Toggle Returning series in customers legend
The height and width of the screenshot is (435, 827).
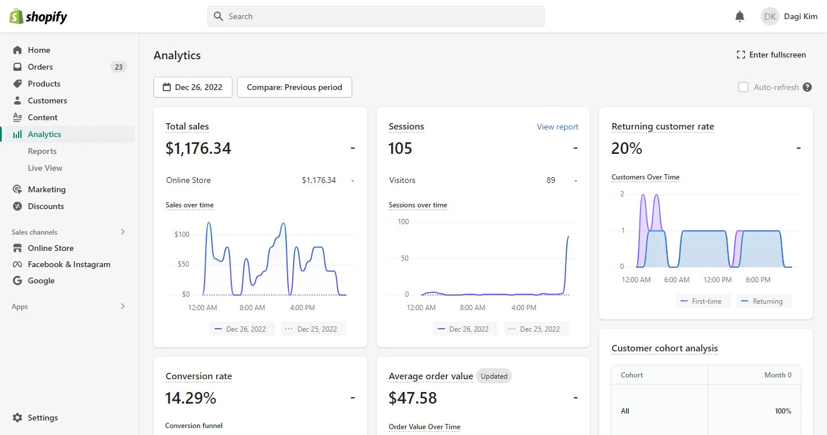point(764,301)
